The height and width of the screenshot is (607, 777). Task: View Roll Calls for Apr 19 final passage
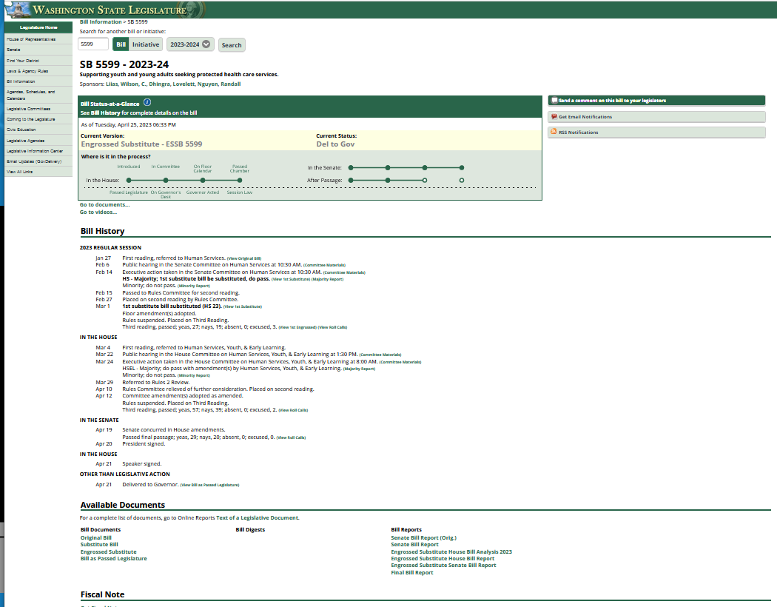[291, 437]
